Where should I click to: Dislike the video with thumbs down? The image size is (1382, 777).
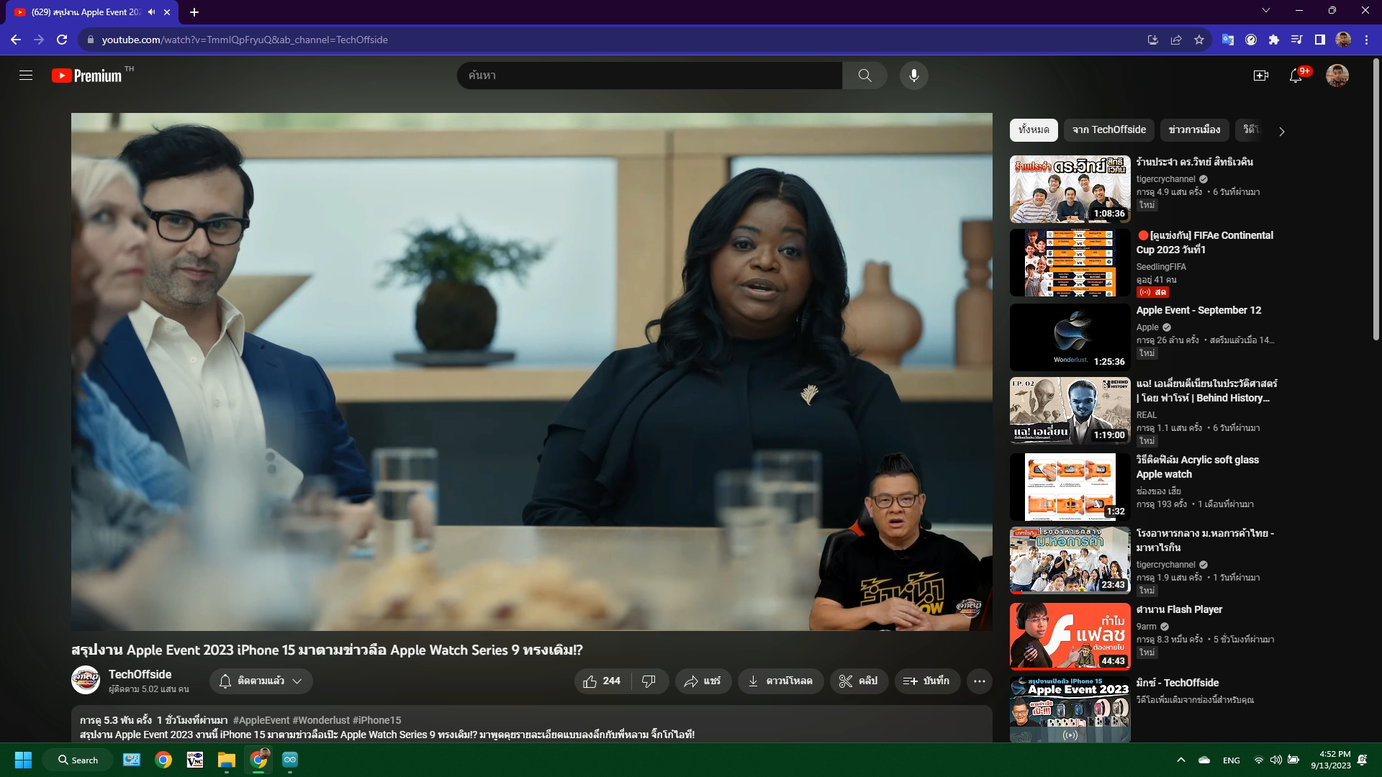click(649, 681)
